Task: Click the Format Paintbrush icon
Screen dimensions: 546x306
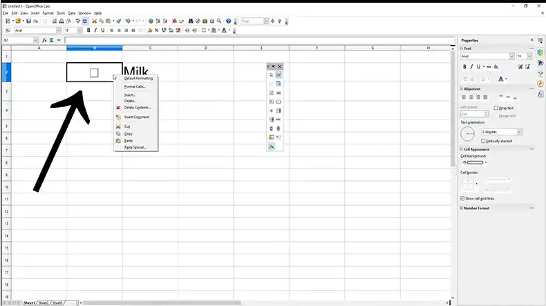Action: click(x=119, y=21)
